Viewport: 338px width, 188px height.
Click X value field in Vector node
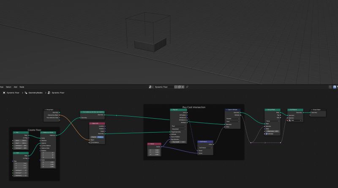pos(154,150)
